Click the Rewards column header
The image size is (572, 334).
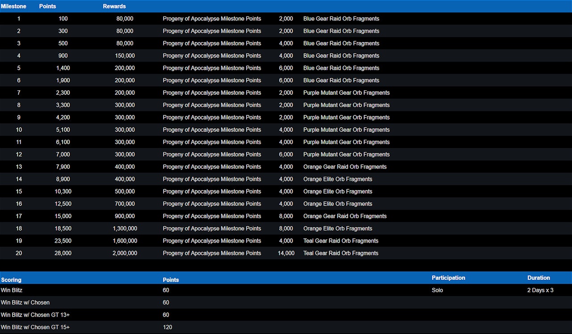[114, 6]
